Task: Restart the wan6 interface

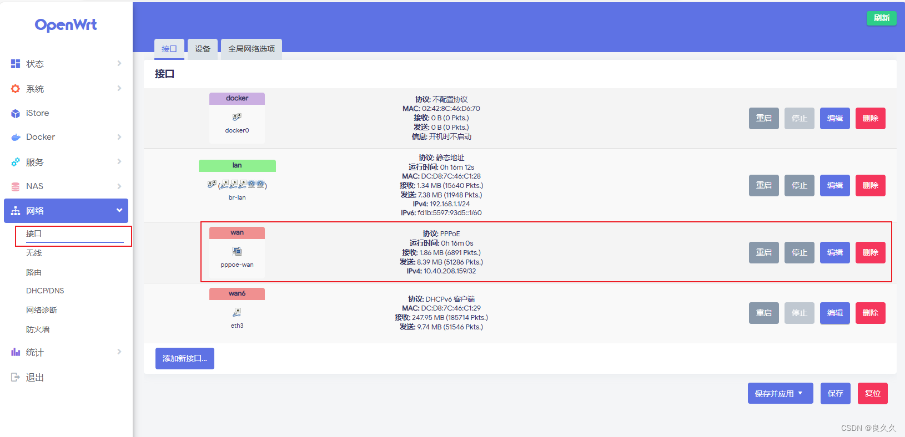Action: [x=764, y=313]
